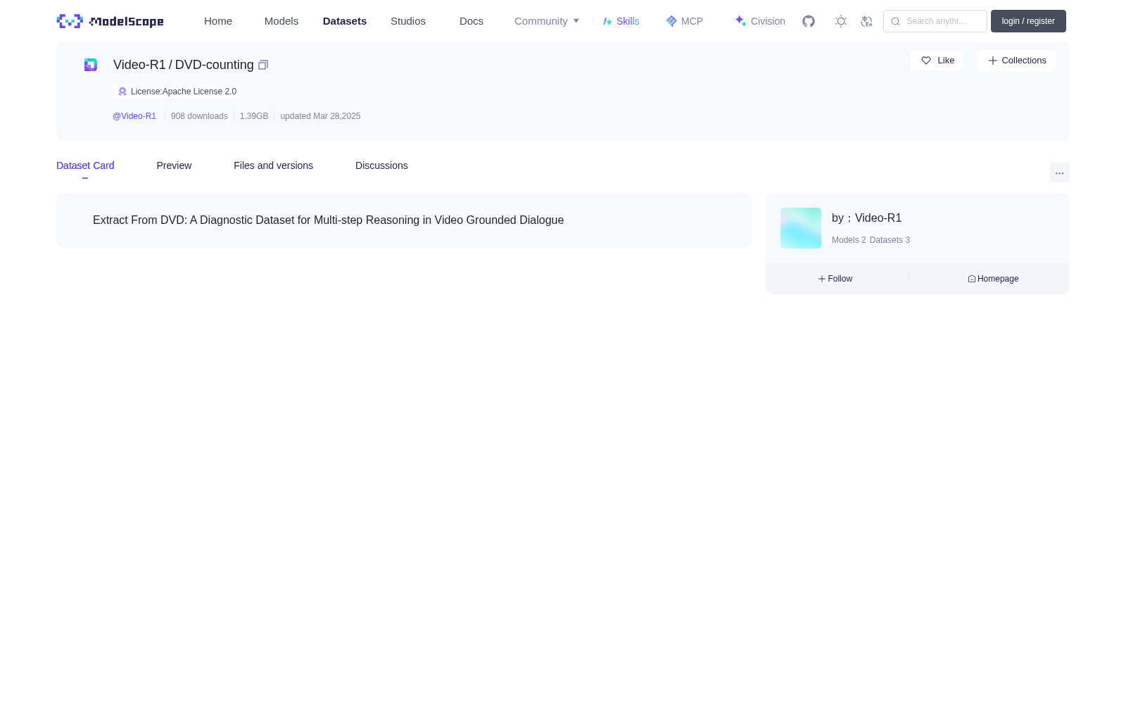Open the Models nav item

pos(281,21)
